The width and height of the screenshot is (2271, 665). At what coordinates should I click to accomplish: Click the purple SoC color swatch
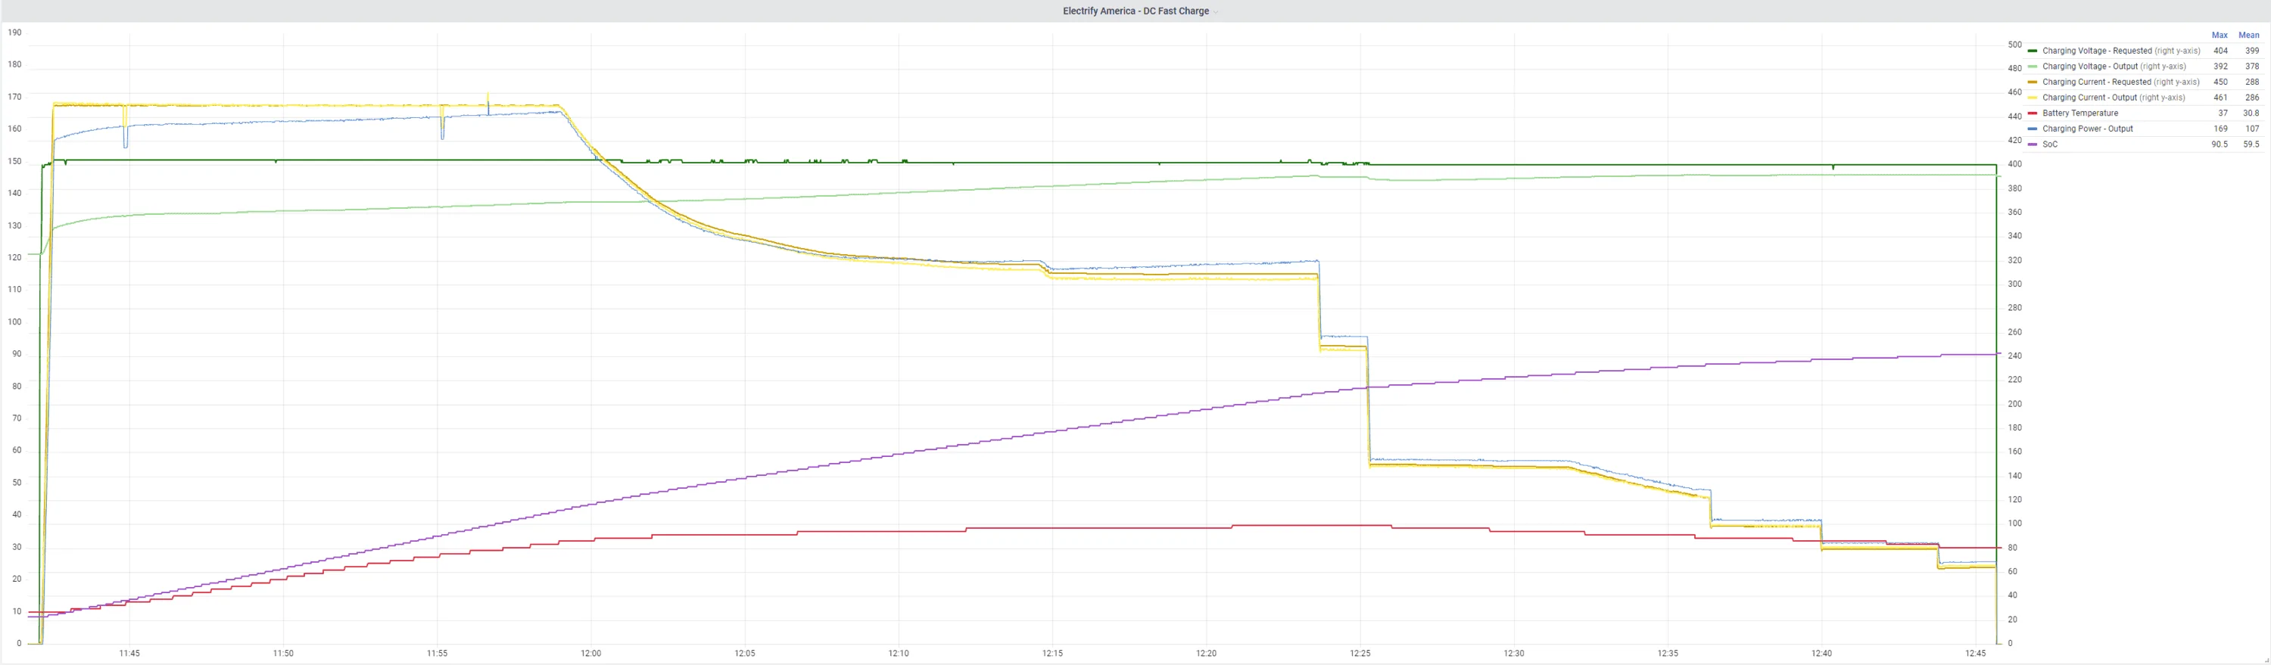click(2032, 144)
